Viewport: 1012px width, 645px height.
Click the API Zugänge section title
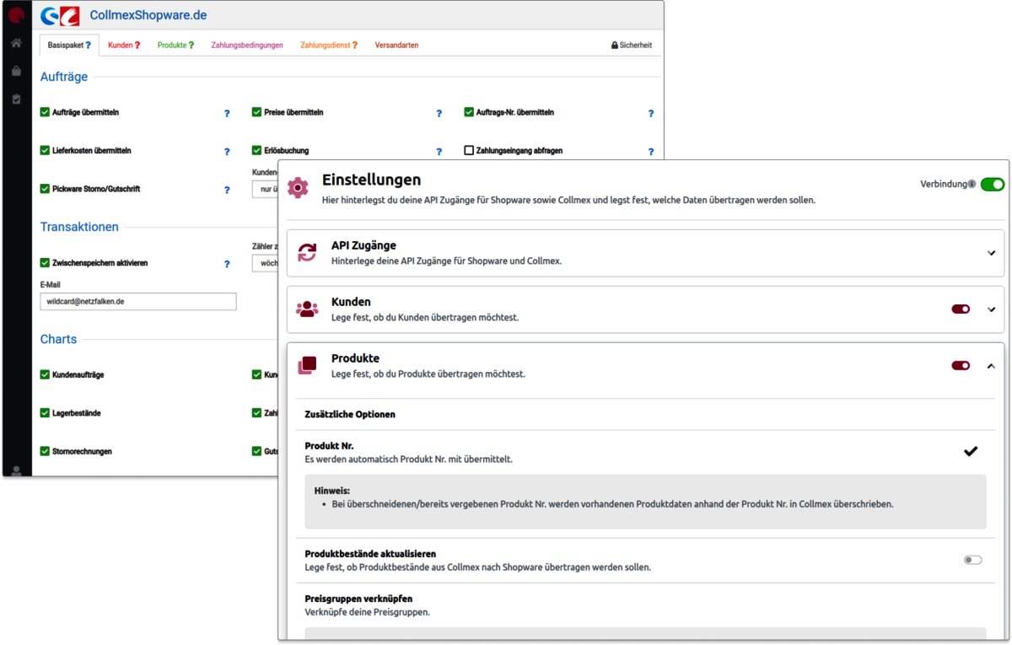pos(363,245)
